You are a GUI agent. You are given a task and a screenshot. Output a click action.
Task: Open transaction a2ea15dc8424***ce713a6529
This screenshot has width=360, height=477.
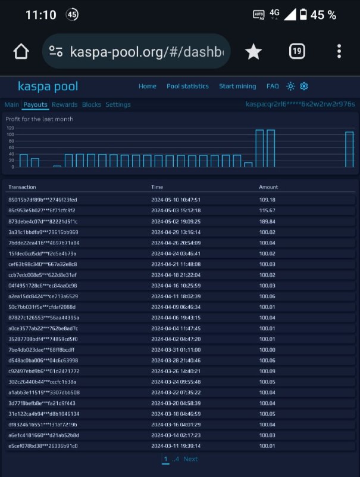click(43, 296)
